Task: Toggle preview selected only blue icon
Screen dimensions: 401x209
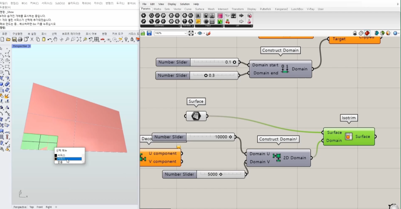Action: pyautogui.click(x=377, y=33)
